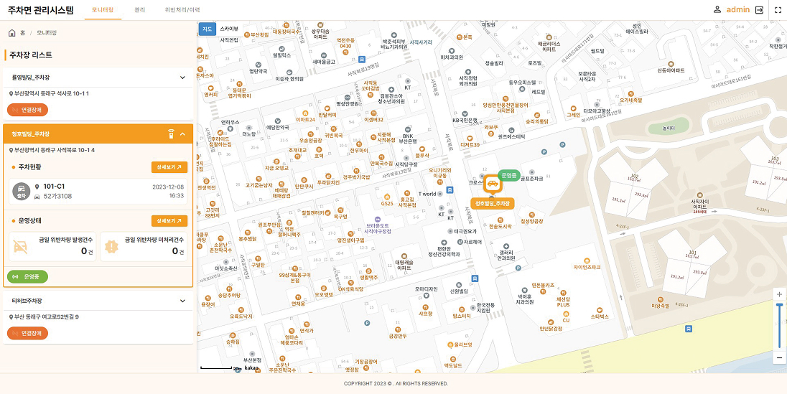The image size is (787, 394).
Task: Collapse the 청호빌딩_주차장 panel
Action: coord(182,134)
